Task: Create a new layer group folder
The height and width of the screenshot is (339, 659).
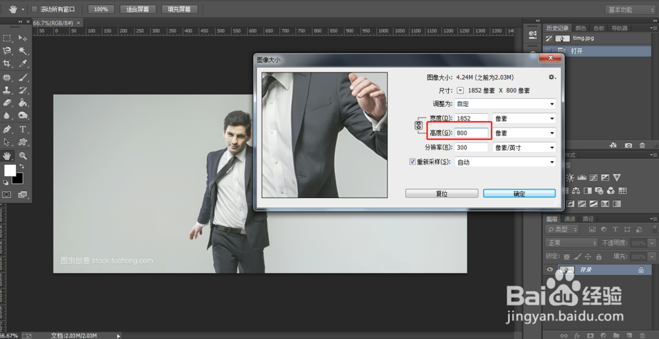Action: 616,336
